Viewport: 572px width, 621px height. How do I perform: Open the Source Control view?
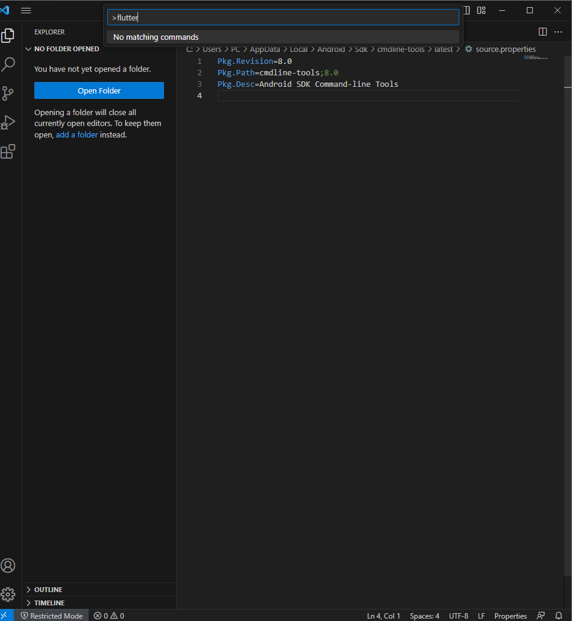tap(8, 93)
